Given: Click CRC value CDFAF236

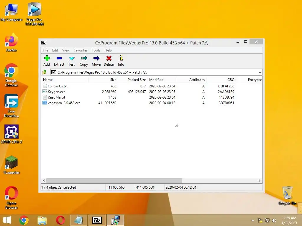Looking at the screenshot, I should click(x=226, y=86).
